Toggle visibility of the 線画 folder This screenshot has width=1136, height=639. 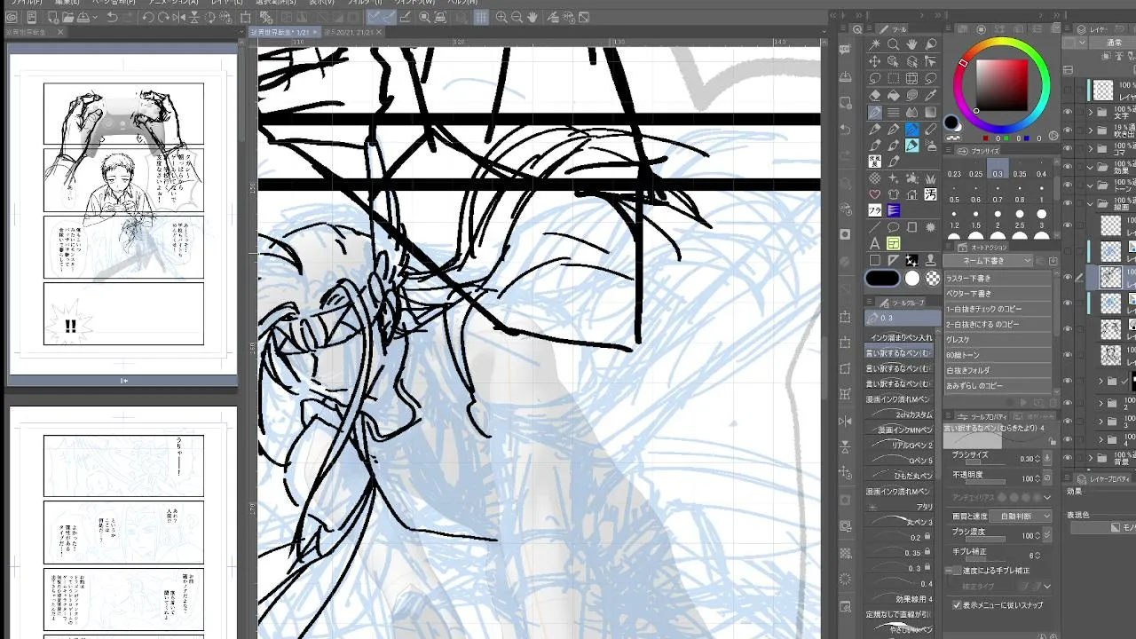pyautogui.click(x=1067, y=203)
